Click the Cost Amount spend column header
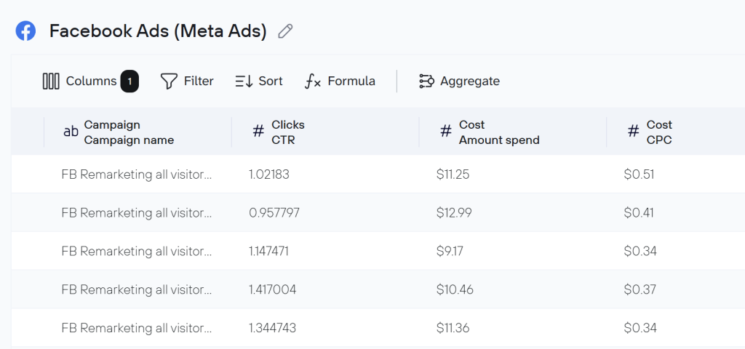Viewport: 745px width, 349px height. pyautogui.click(x=513, y=132)
